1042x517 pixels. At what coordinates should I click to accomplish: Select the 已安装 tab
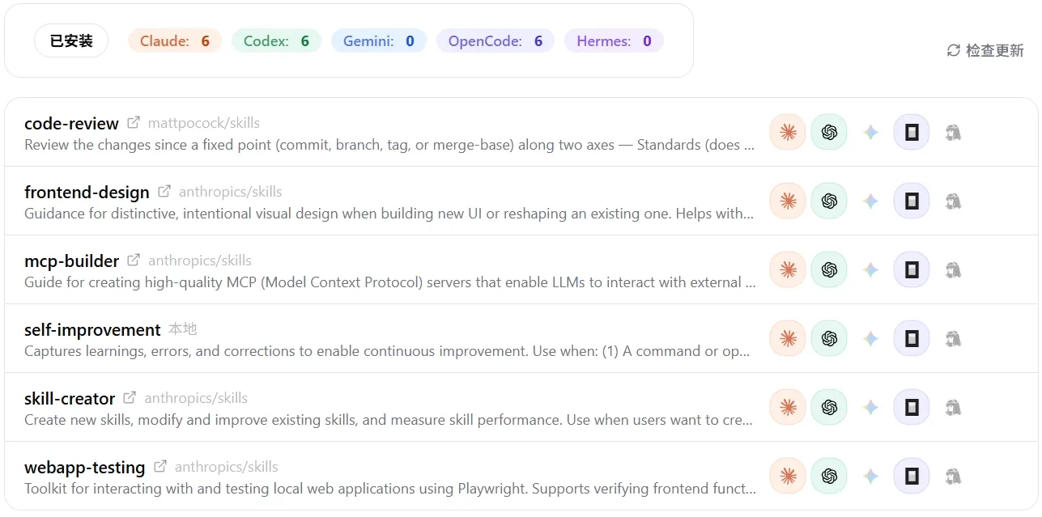click(x=71, y=40)
